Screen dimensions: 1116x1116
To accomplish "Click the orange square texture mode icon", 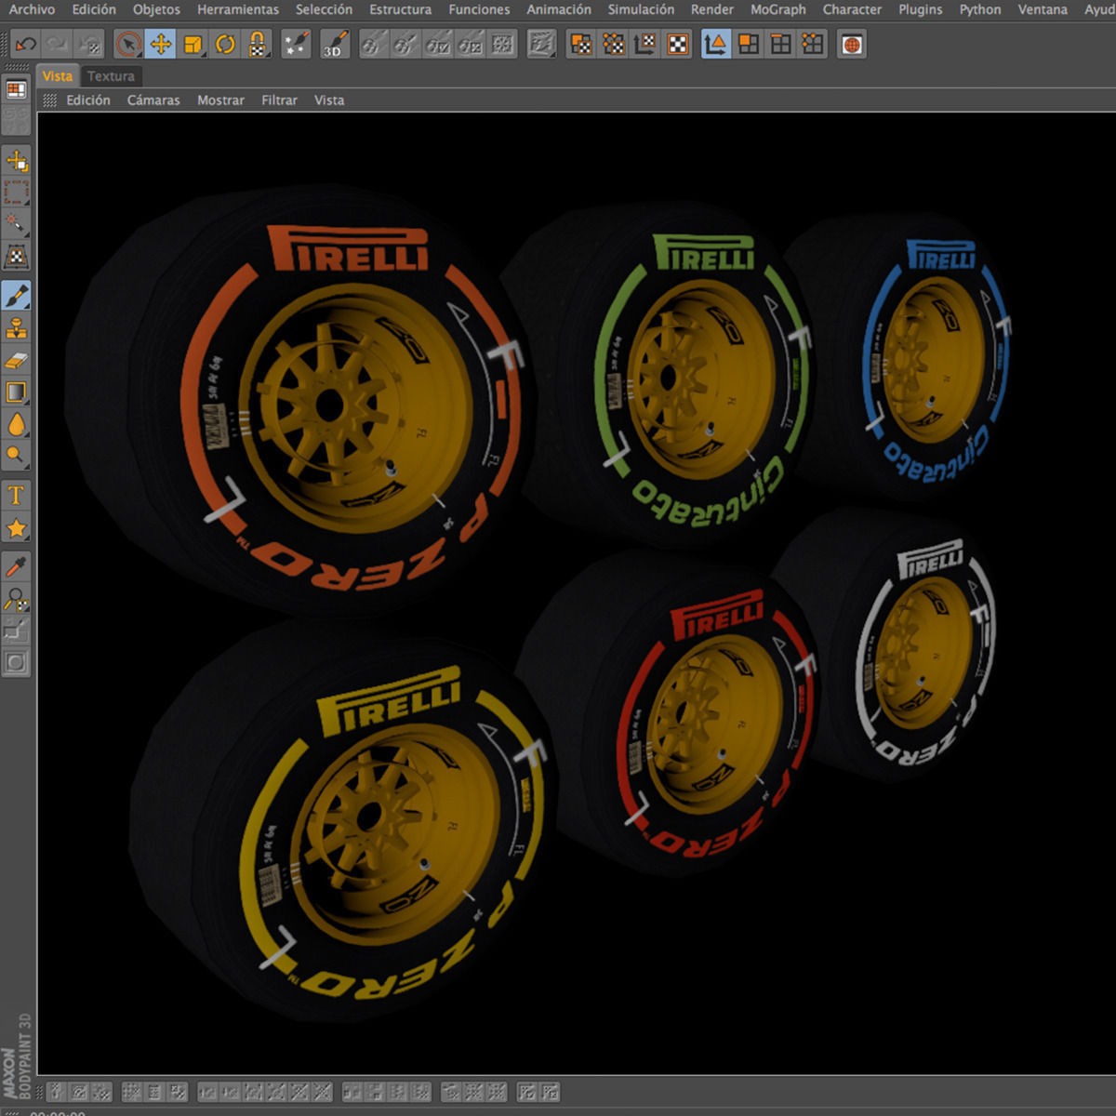I will [581, 44].
